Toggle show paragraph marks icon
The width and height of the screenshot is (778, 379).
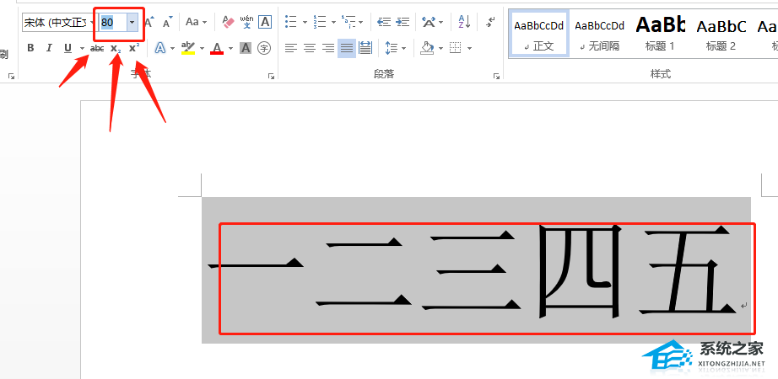click(491, 22)
